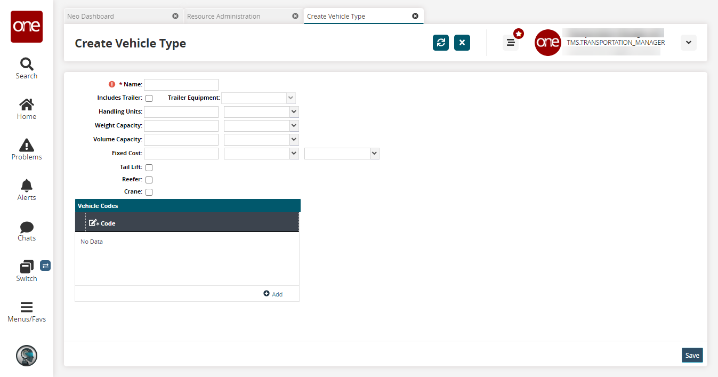Click the edit icon in the Code column header

[x=93, y=223]
